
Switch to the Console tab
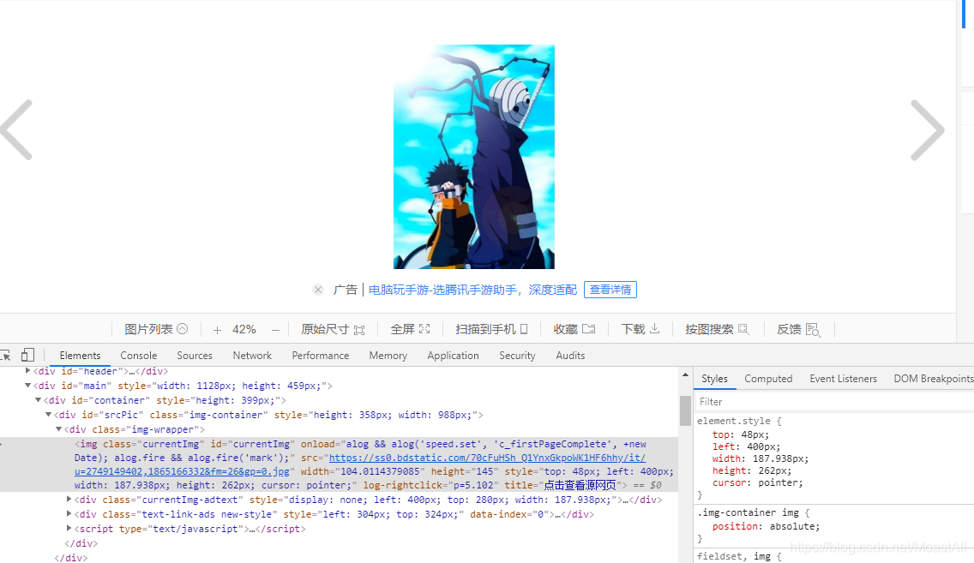[x=138, y=355]
